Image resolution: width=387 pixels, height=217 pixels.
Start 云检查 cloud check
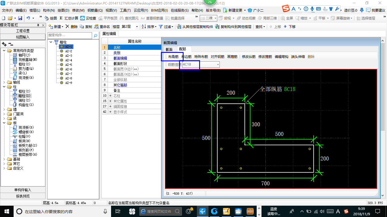click(x=88, y=18)
